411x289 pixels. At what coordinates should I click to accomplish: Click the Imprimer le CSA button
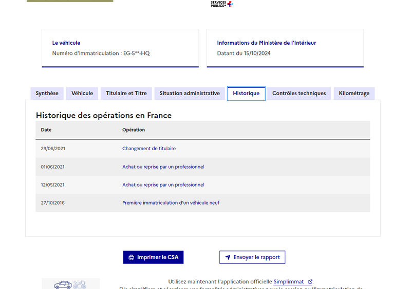153,257
